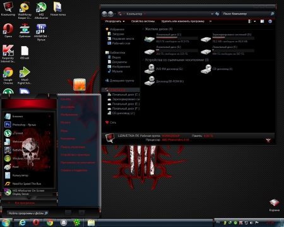Open Локальный диск (C:) drive tile

(x=172, y=38)
